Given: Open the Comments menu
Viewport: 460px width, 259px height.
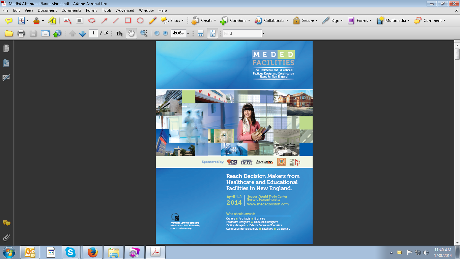Looking at the screenshot, I should (x=71, y=10).
